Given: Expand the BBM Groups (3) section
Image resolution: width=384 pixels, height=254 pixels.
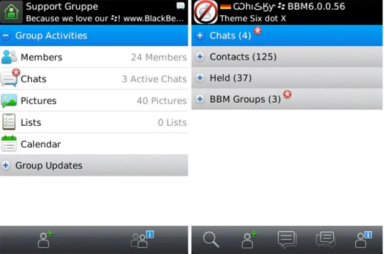Looking at the screenshot, I should point(200,100).
